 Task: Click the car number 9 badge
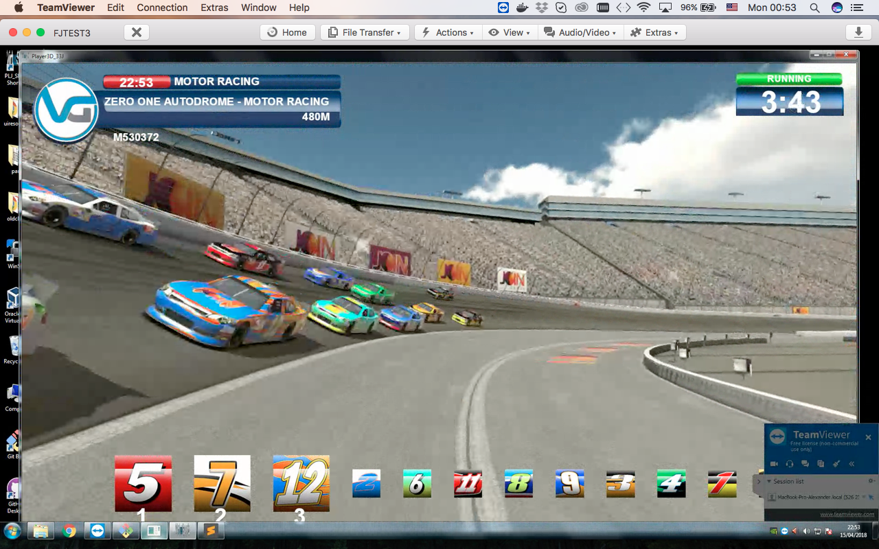pos(569,483)
